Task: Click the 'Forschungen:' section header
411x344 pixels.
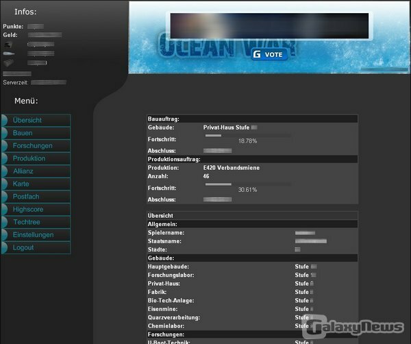Action: click(252, 334)
